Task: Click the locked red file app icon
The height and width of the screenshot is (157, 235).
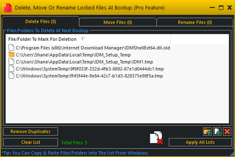Action: coord(7,7)
